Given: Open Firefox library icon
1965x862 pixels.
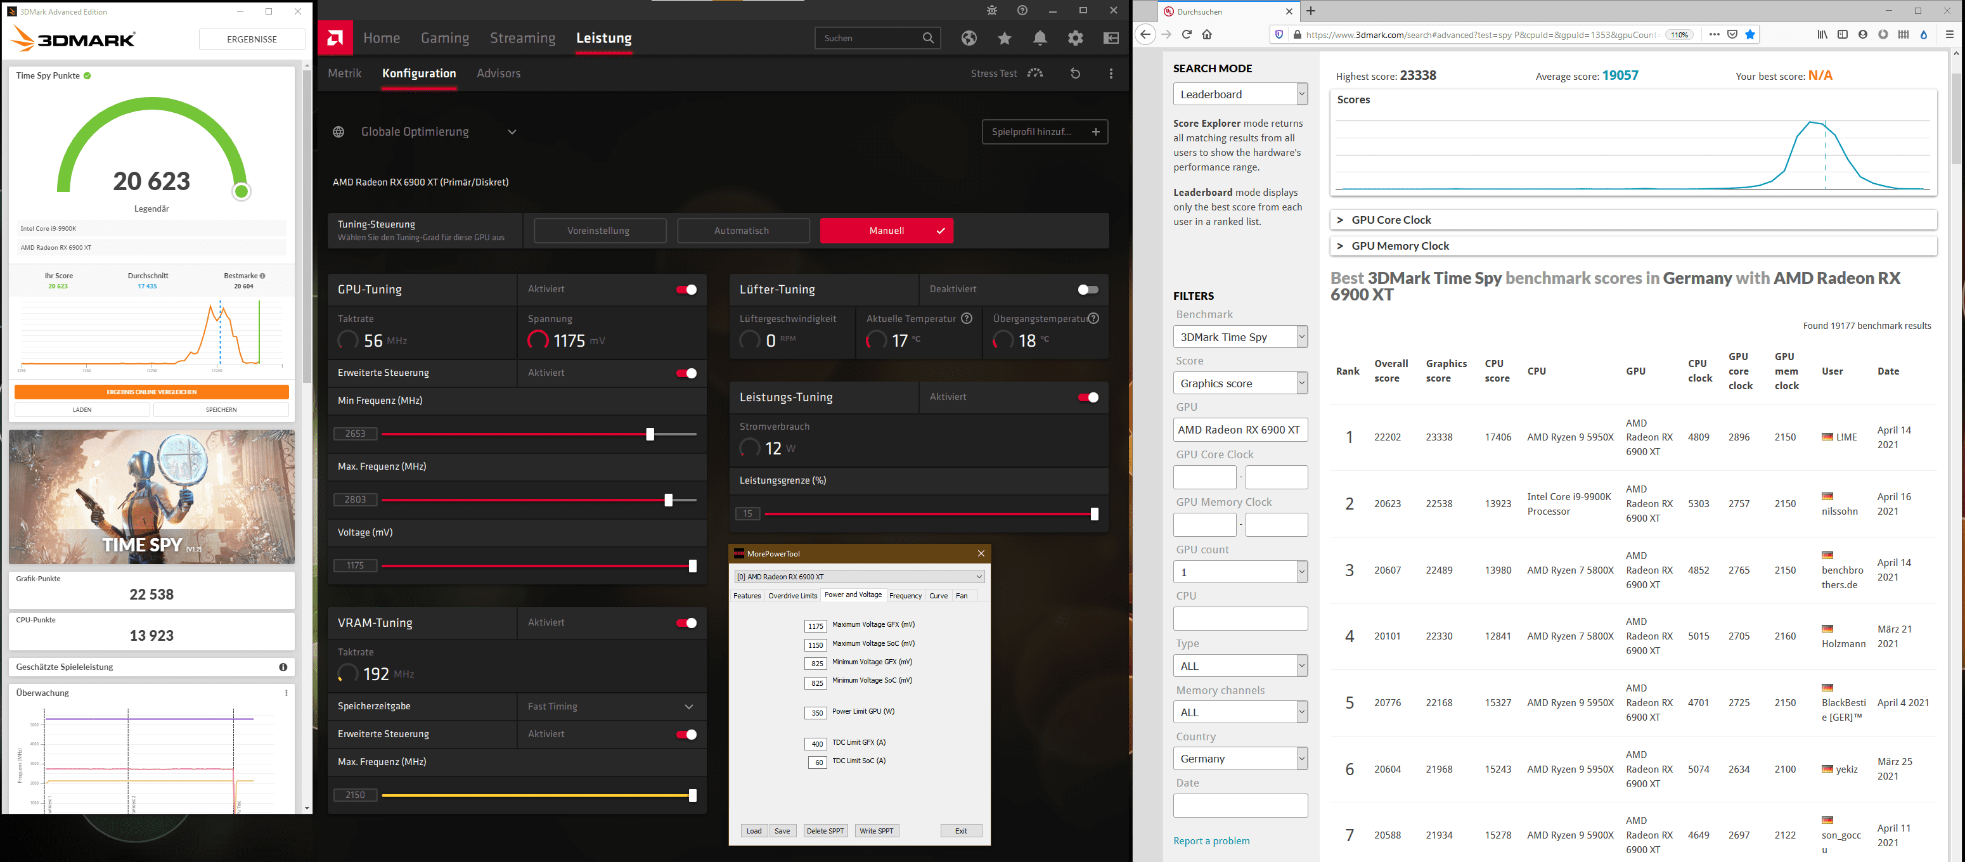Looking at the screenshot, I should [1822, 34].
